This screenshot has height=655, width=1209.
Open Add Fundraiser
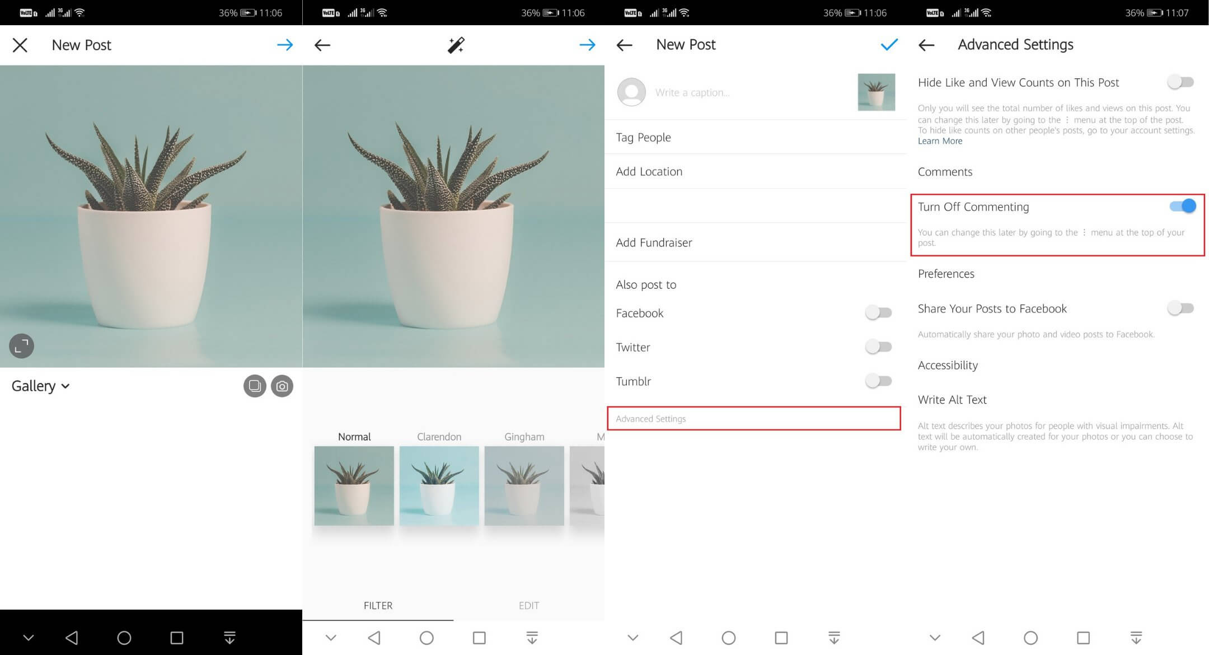point(755,242)
